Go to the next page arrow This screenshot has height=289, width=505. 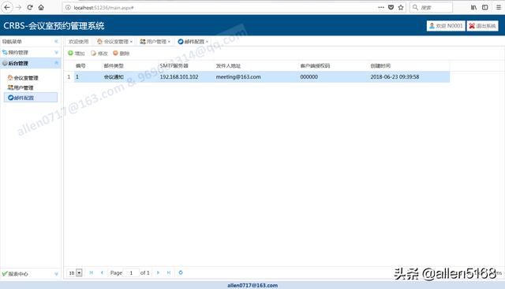coord(158,272)
